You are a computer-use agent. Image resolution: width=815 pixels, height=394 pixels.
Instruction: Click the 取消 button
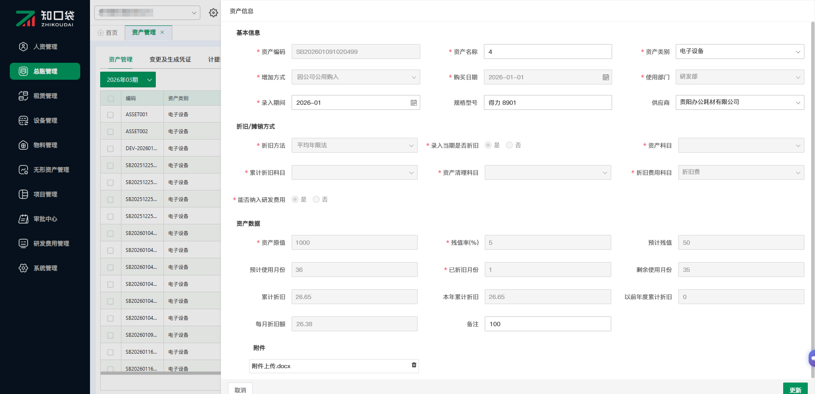pos(240,389)
